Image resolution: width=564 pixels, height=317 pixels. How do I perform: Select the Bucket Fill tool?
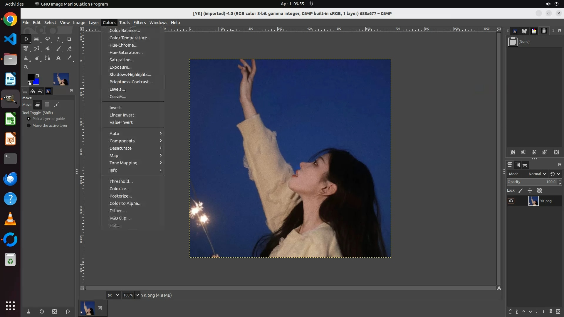pos(47,49)
